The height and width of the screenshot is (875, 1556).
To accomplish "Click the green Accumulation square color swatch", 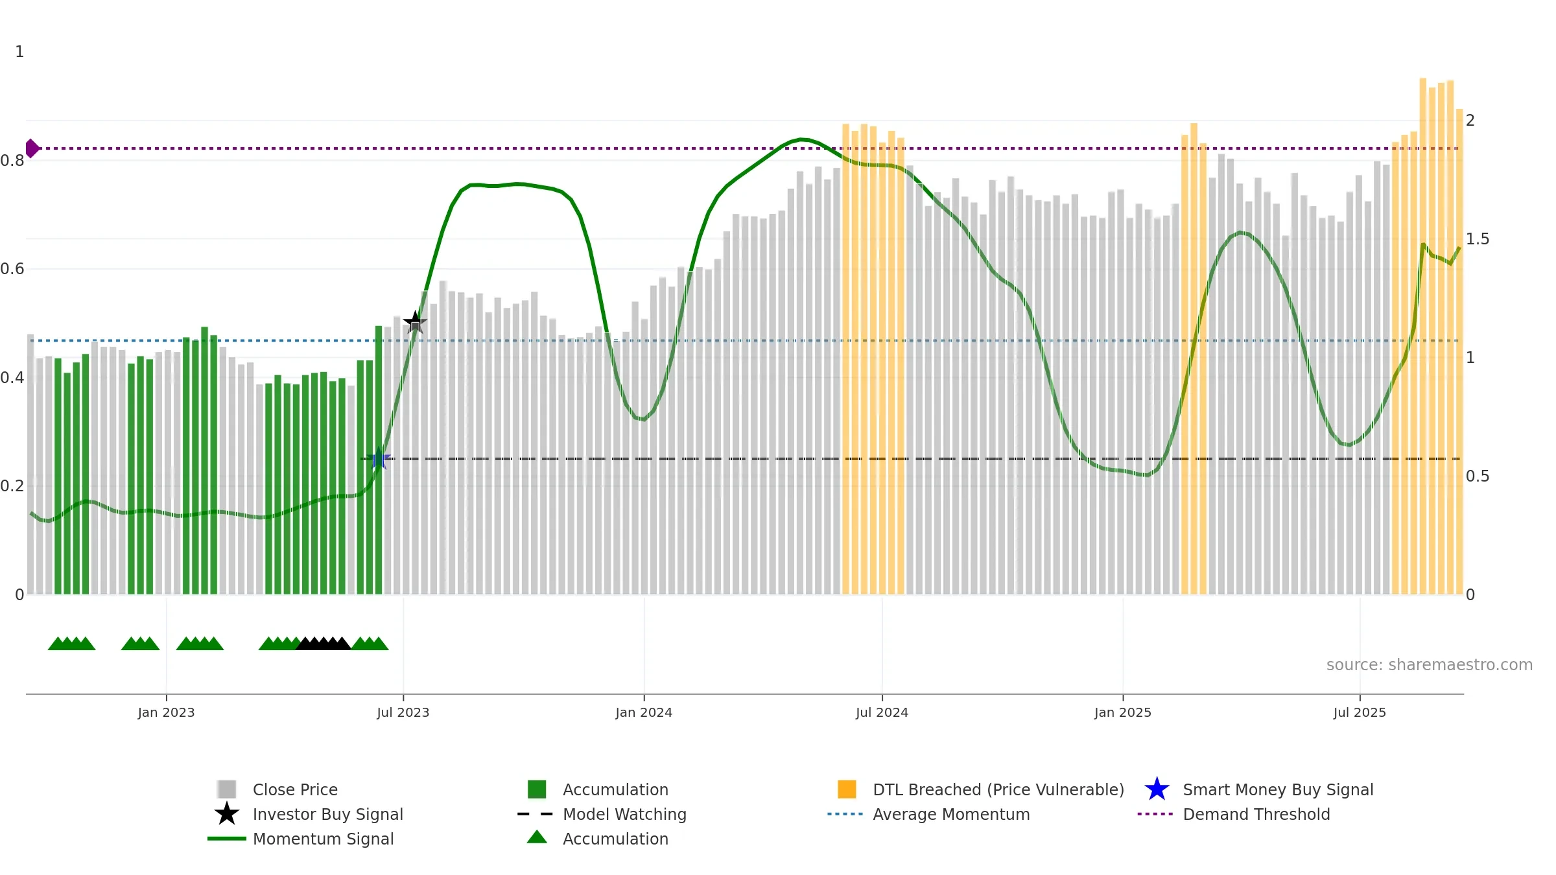I will pyautogui.click(x=537, y=789).
